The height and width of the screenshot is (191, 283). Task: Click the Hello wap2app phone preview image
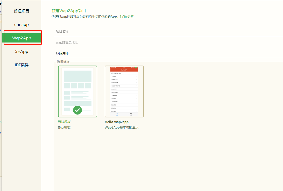pyautogui.click(x=124, y=91)
